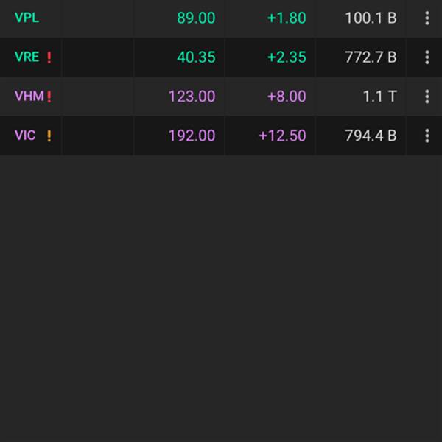Screen dimensions: 442x442
Task: Click the VRE price 40.35
Action: (x=196, y=57)
